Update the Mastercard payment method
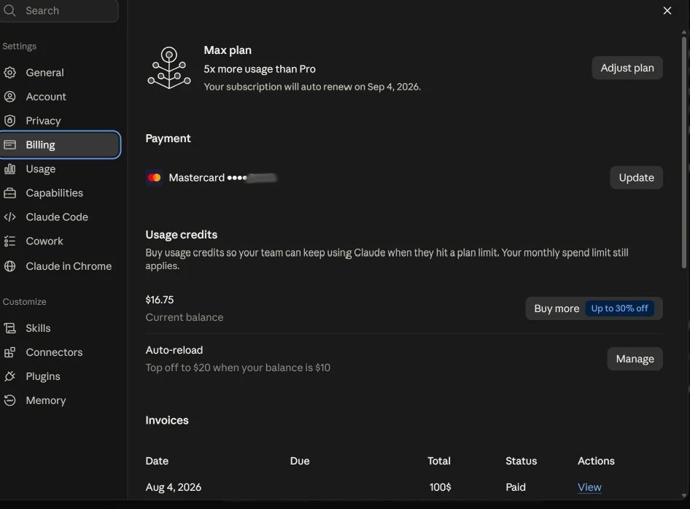 coord(636,178)
